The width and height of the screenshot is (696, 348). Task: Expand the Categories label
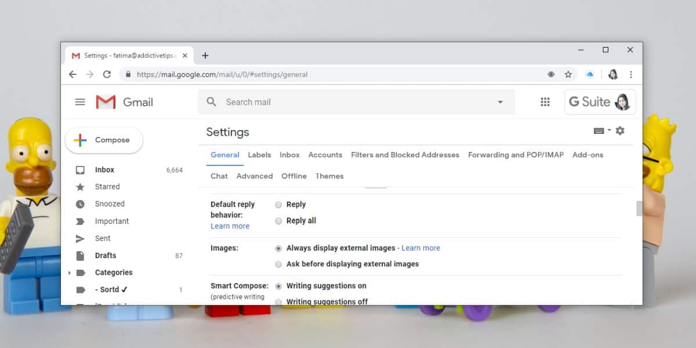[69, 273]
